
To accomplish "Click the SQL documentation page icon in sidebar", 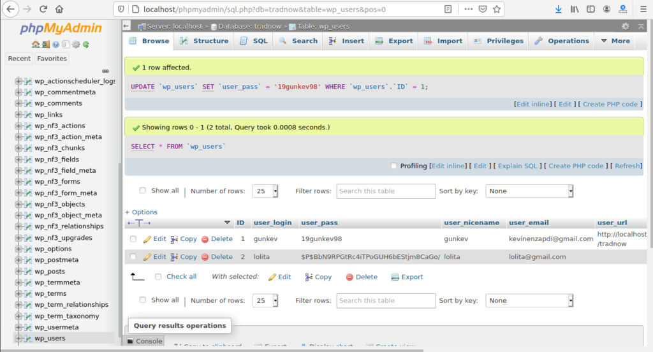I will (66, 44).
